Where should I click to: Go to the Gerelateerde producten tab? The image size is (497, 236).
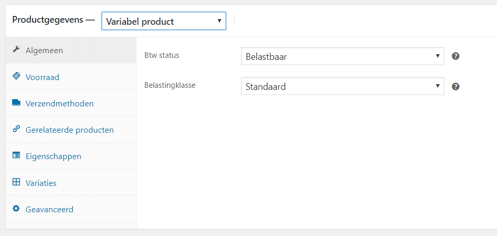point(71,130)
